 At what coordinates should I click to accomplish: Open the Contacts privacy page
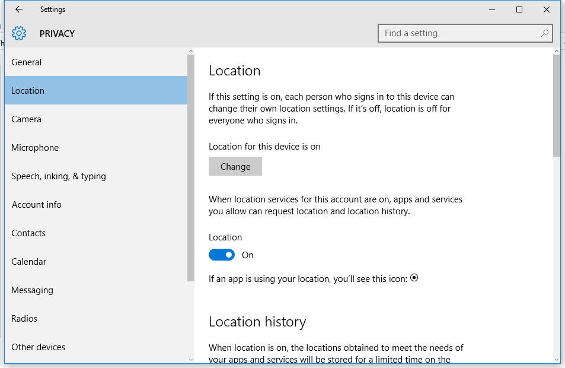click(x=28, y=233)
